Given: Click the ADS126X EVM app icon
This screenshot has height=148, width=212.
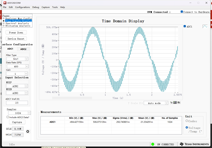Looking at the screenshot, I should (5, 3).
